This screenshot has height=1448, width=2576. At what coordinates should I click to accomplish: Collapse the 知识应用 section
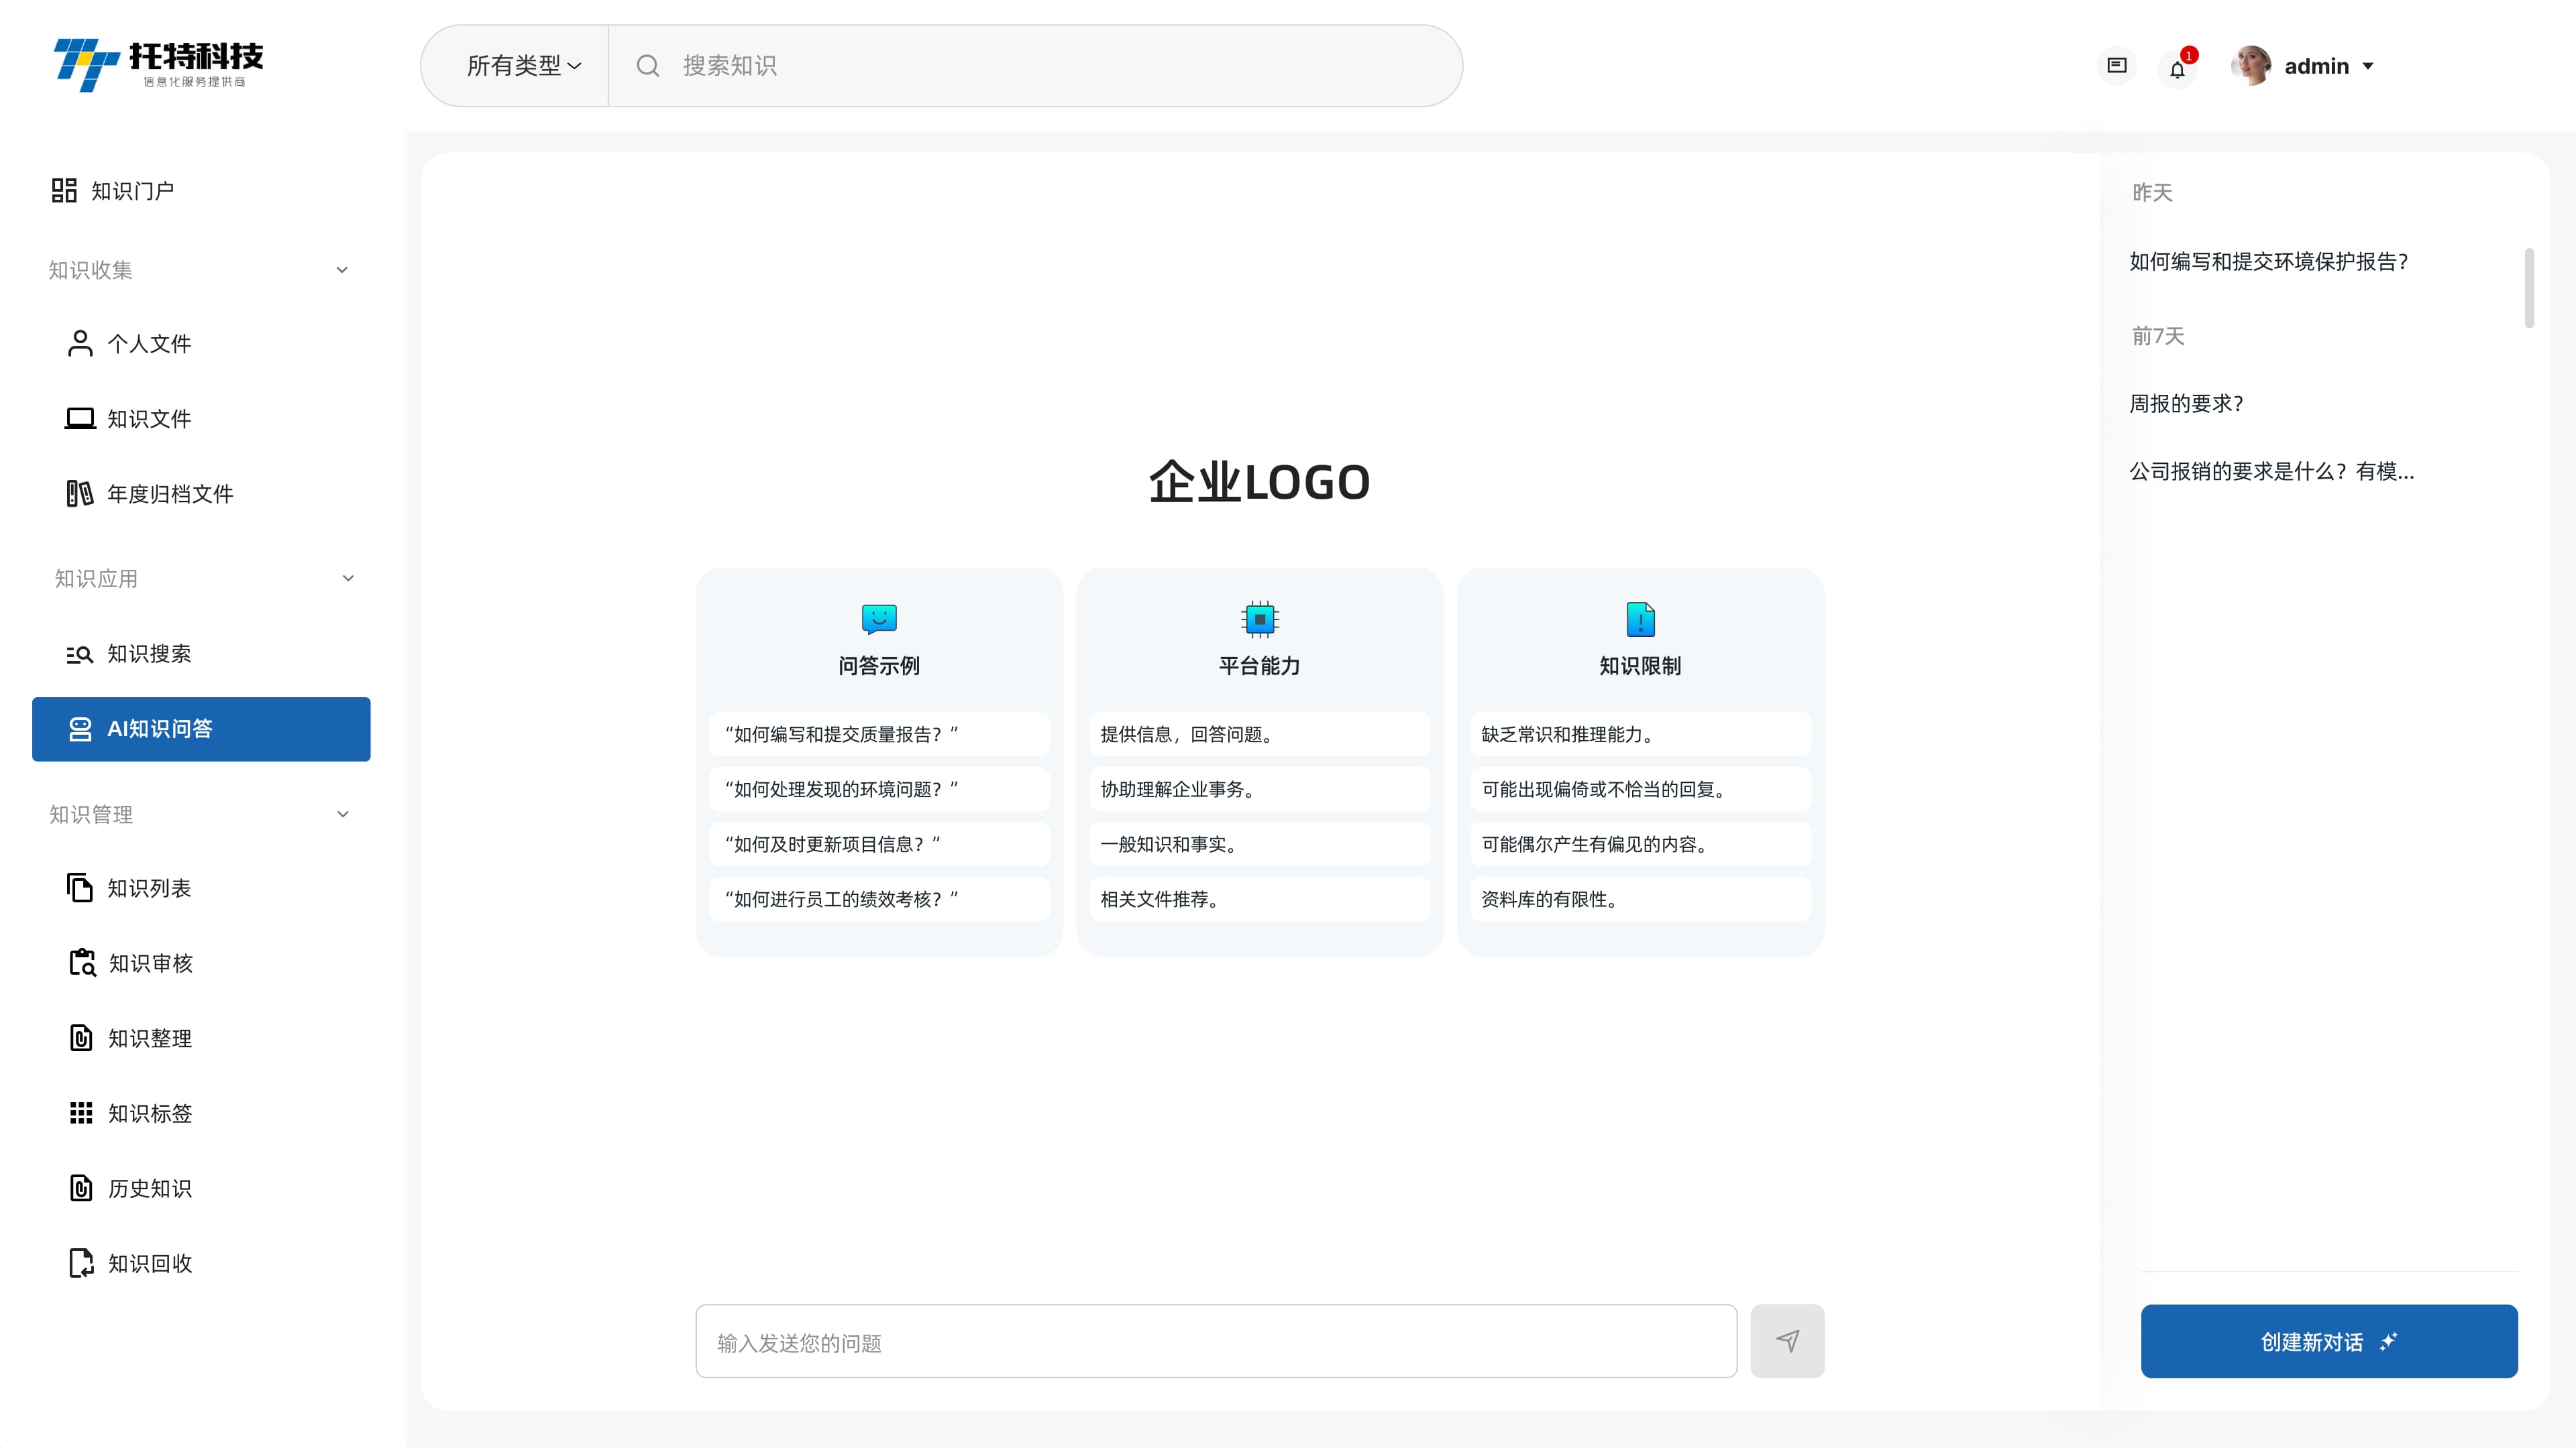(x=348, y=578)
